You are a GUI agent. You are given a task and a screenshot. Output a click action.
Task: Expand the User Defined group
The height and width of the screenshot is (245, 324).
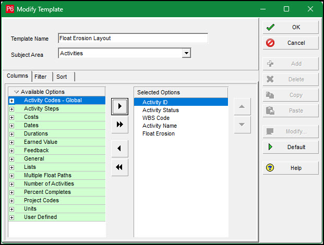[12, 217]
